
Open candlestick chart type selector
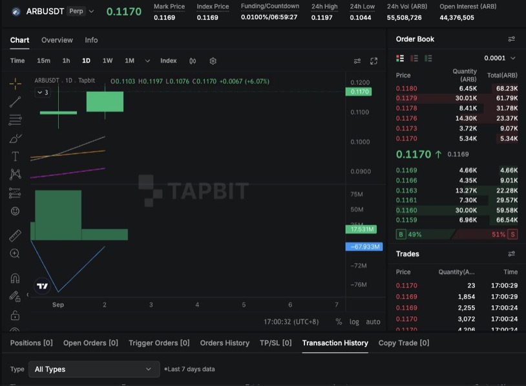pyautogui.click(x=193, y=61)
